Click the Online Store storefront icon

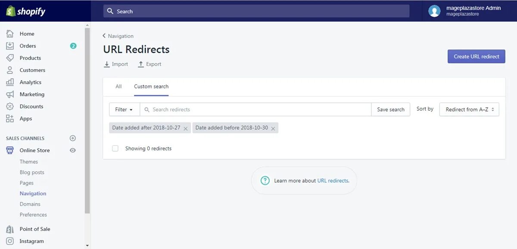10,150
